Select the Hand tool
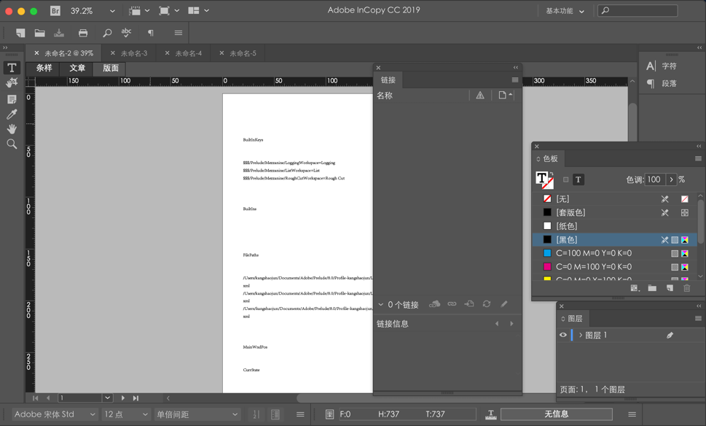706x426 pixels. [x=12, y=129]
